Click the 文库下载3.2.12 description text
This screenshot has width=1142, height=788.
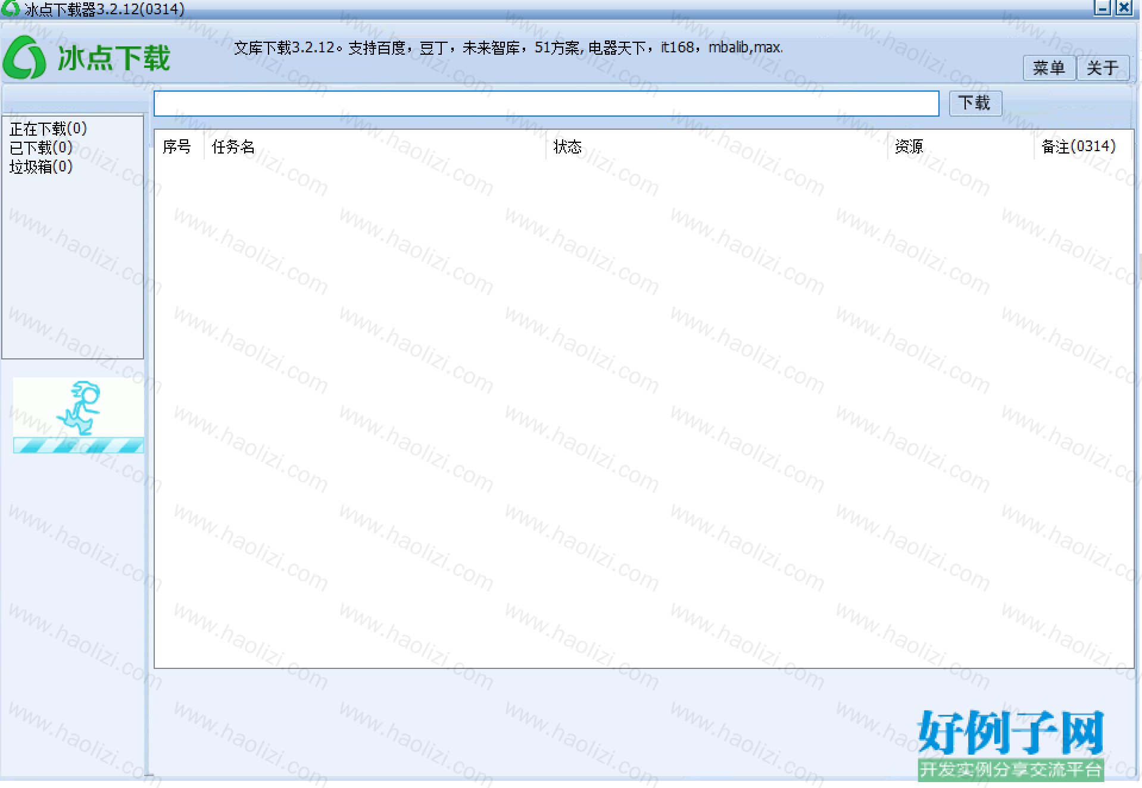tap(508, 48)
